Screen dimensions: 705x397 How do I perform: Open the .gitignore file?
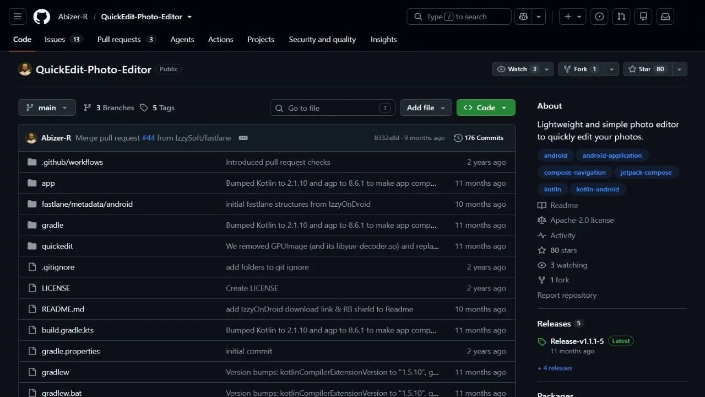(x=58, y=267)
